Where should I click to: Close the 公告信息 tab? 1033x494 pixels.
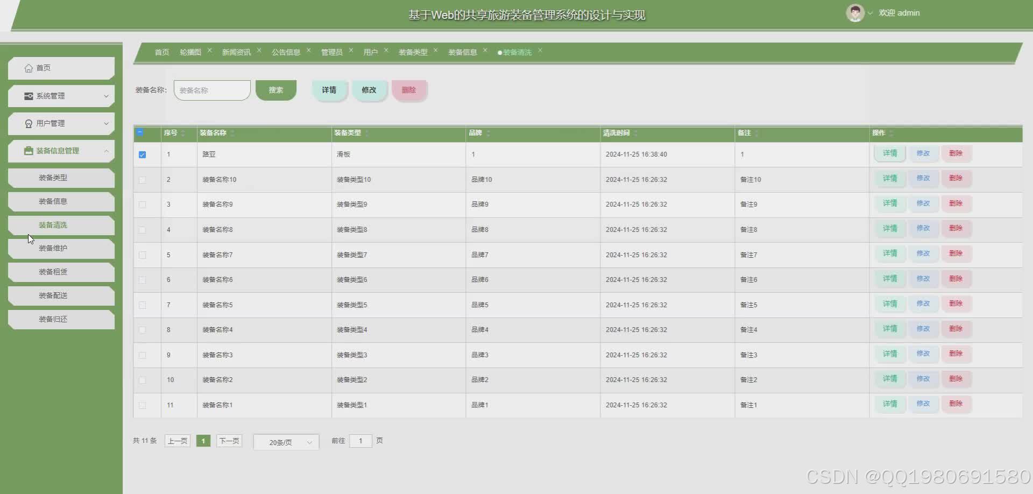(309, 51)
